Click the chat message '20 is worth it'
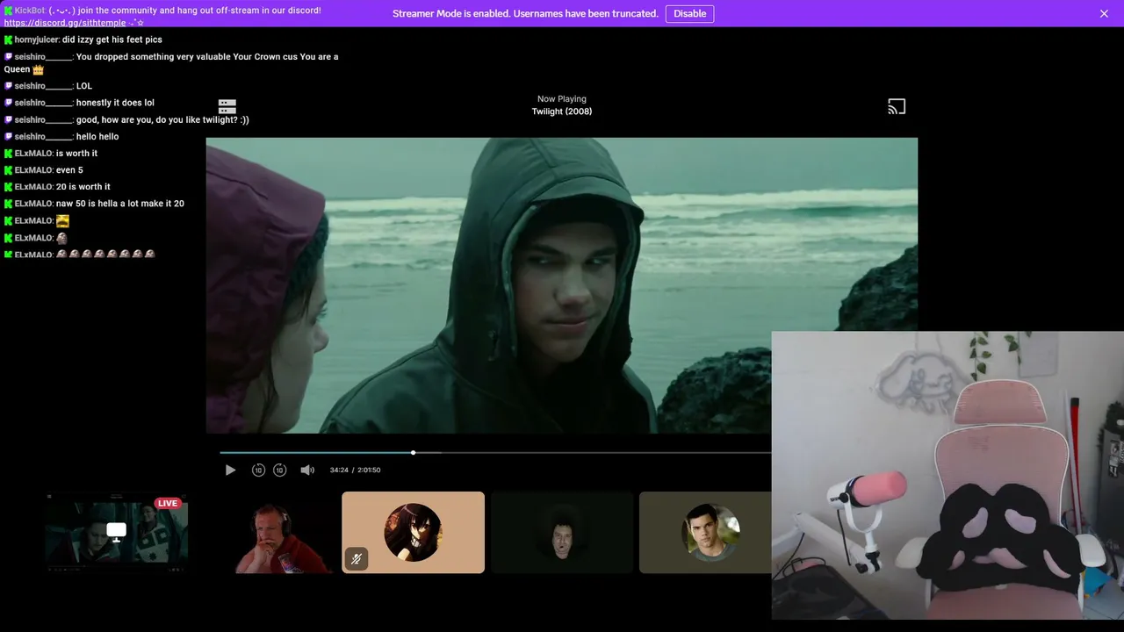This screenshot has width=1124, height=632. pos(83,187)
